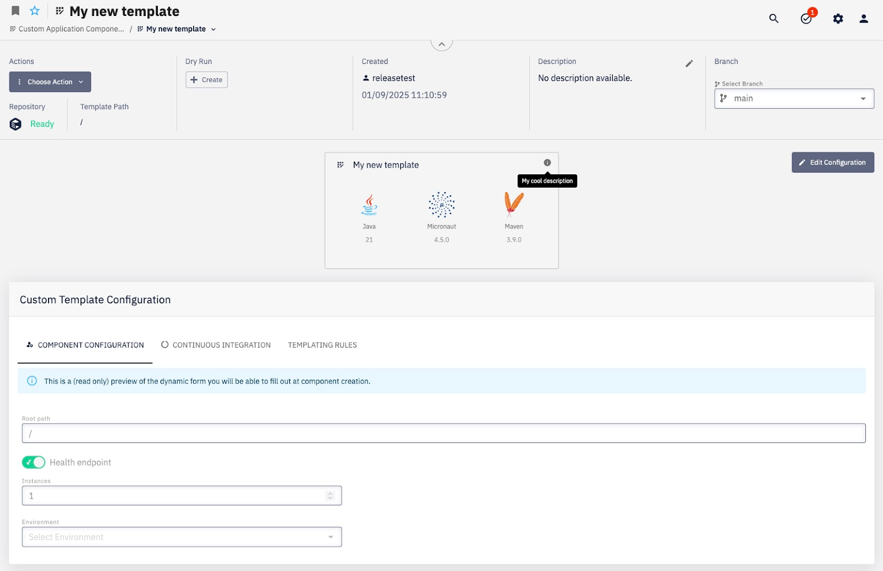The image size is (883, 571).
Task: Click the template info icon
Action: point(547,163)
